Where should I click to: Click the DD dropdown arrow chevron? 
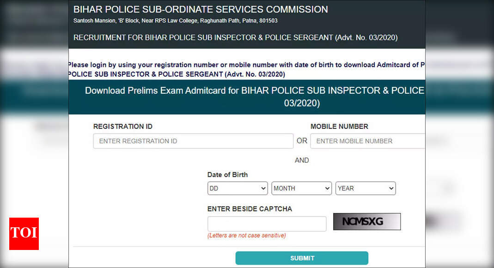[263, 189]
